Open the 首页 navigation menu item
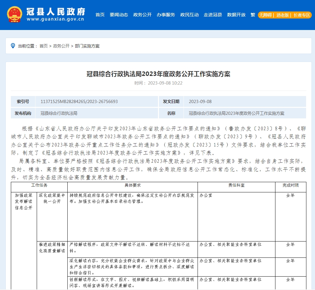Image resolution: width=315 pixels, height=290 pixels. 100,15
